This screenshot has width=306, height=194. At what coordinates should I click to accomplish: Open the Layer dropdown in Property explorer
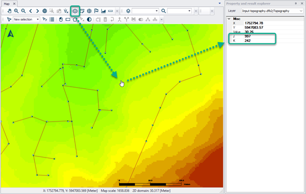[272, 11]
